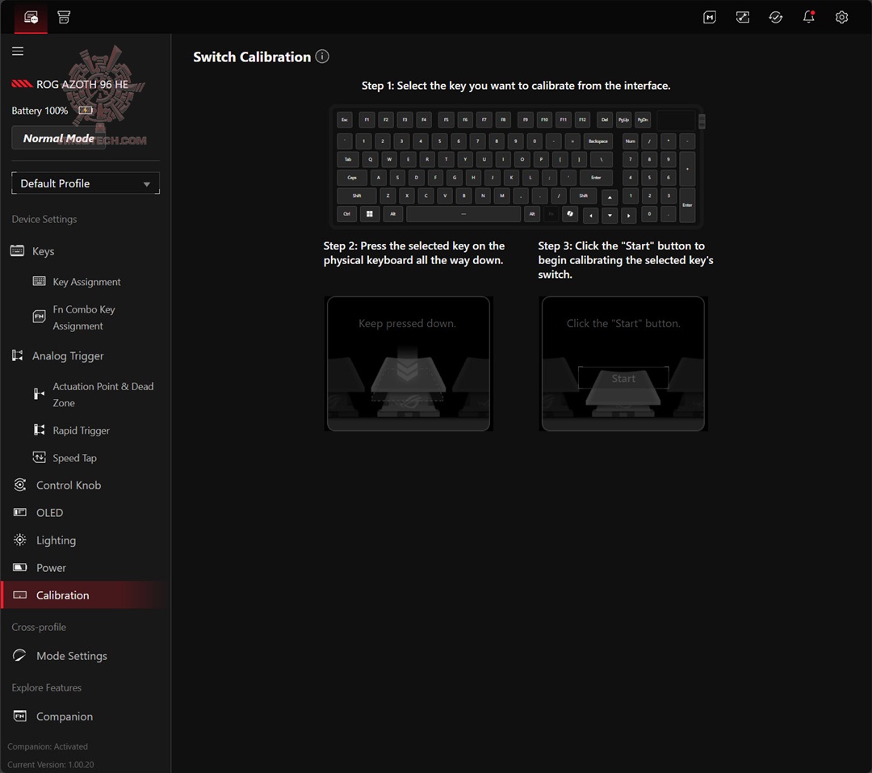Select the backslash key on the diagram

pyautogui.click(x=602, y=160)
